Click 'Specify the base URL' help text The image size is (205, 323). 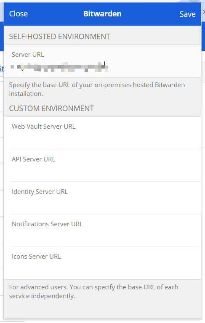[97, 89]
